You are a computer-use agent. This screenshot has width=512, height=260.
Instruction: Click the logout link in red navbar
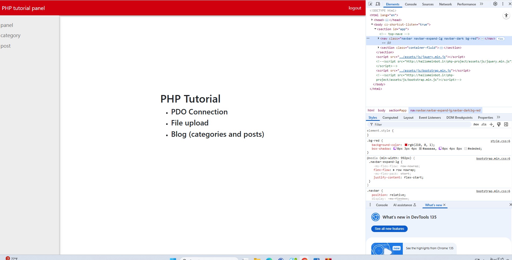coord(355,8)
